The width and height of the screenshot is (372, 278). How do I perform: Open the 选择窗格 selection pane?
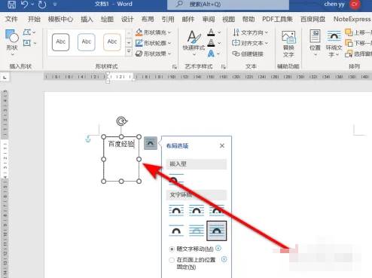click(x=358, y=53)
